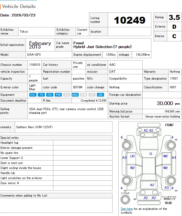182x216 pixels.
Task: Click the mileage value 136,299km
Action: tap(143, 55)
